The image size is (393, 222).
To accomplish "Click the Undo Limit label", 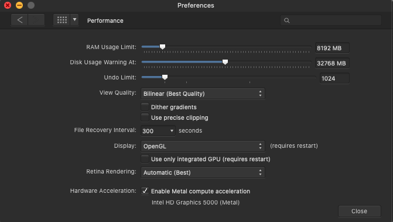I will coord(120,78).
